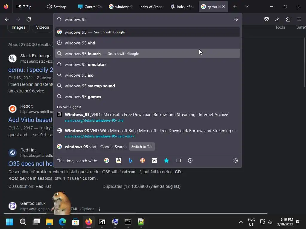The image size is (306, 229).
Task: Select the Videos search filter
Action: 42,27
